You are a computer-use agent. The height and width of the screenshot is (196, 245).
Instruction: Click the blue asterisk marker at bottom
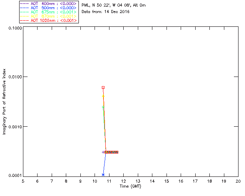[103, 175]
